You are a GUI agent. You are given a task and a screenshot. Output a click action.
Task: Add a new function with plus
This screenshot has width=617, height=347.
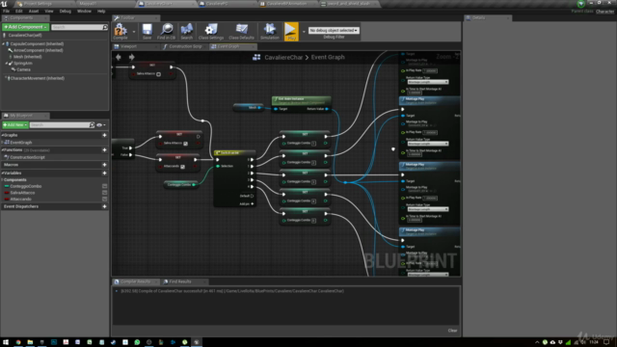[105, 150]
